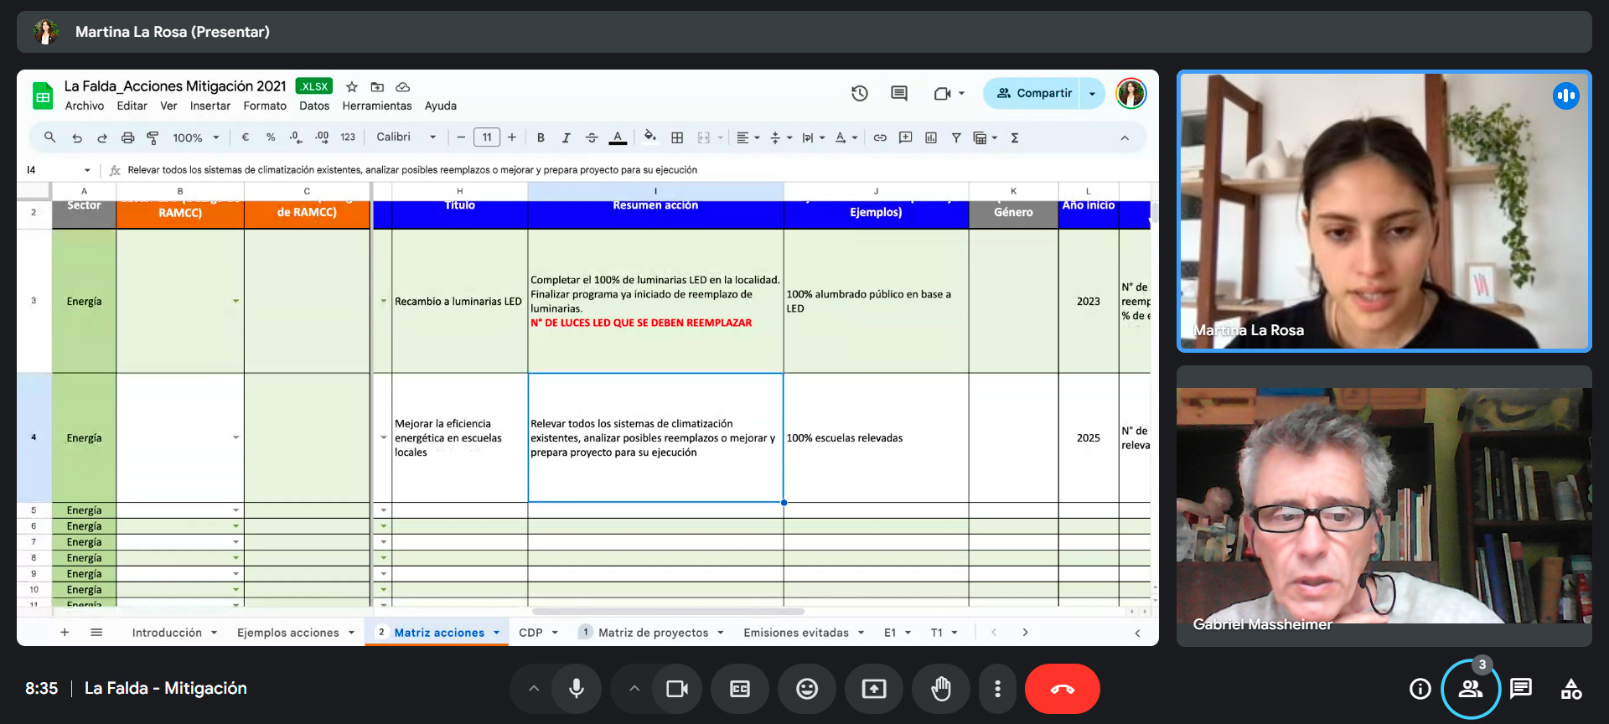Image resolution: width=1609 pixels, height=724 pixels.
Task: Select the paint format roller tool
Action: click(153, 138)
